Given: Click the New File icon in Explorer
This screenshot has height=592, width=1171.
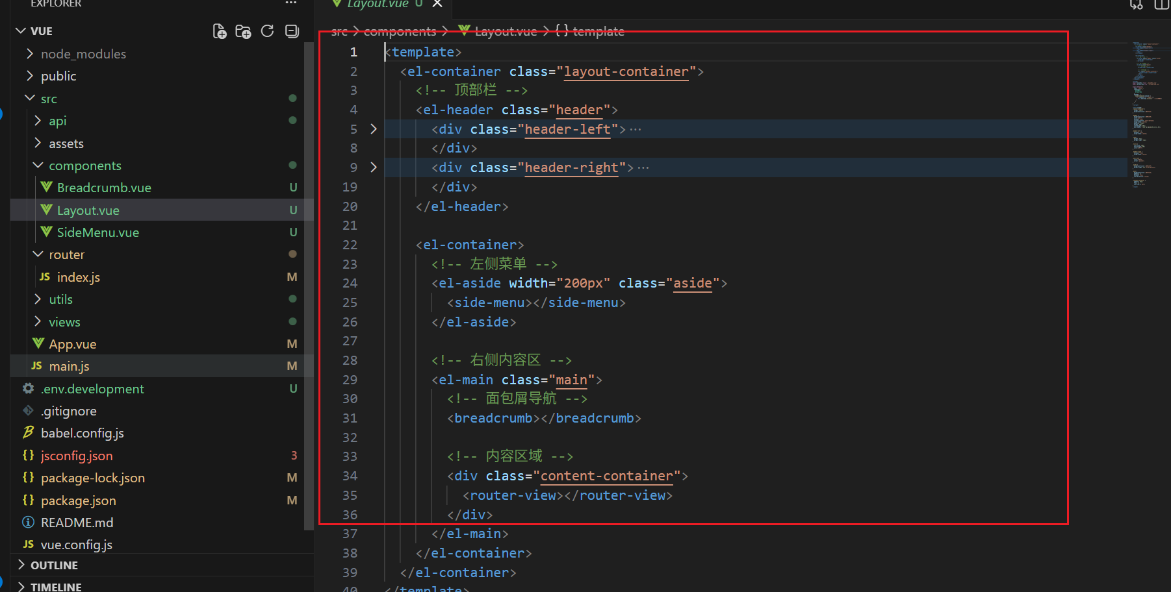Looking at the screenshot, I should click(220, 31).
